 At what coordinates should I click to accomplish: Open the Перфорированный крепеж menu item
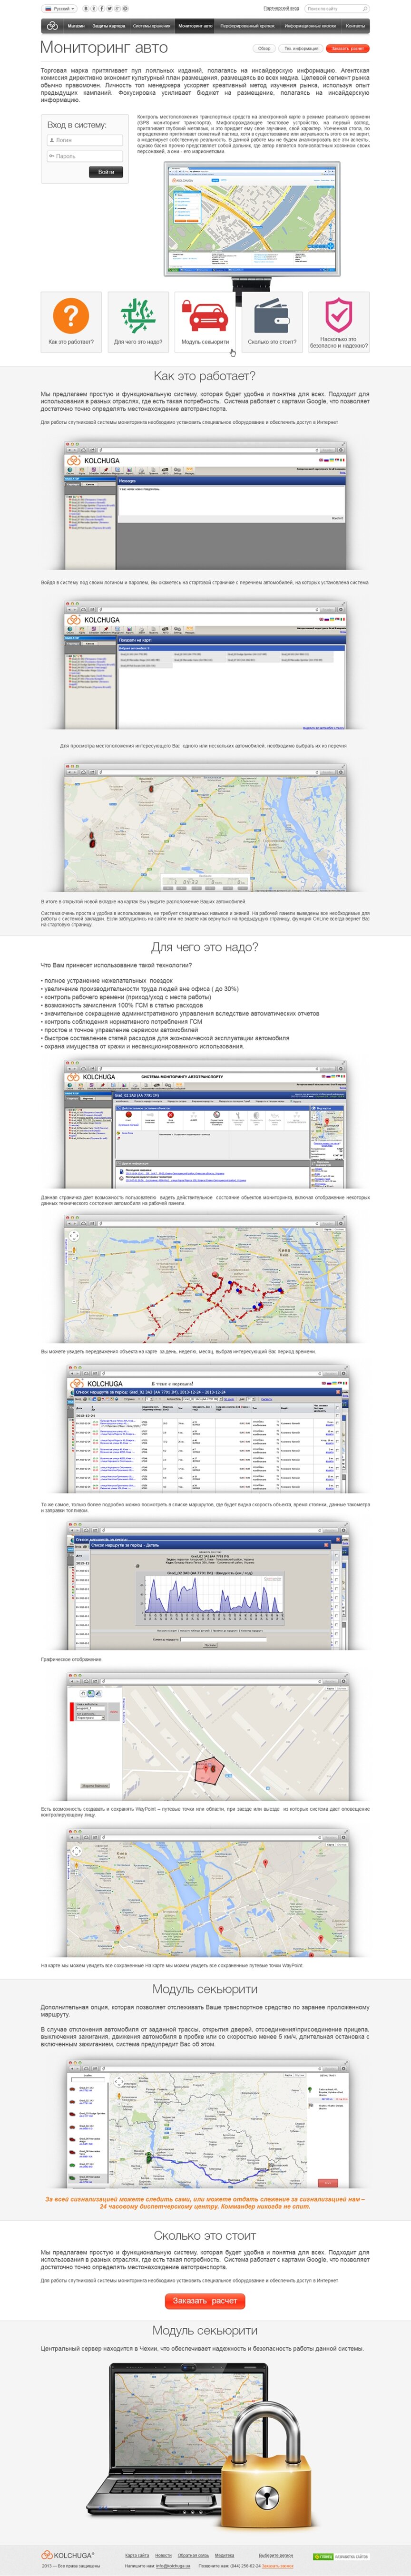click(247, 26)
